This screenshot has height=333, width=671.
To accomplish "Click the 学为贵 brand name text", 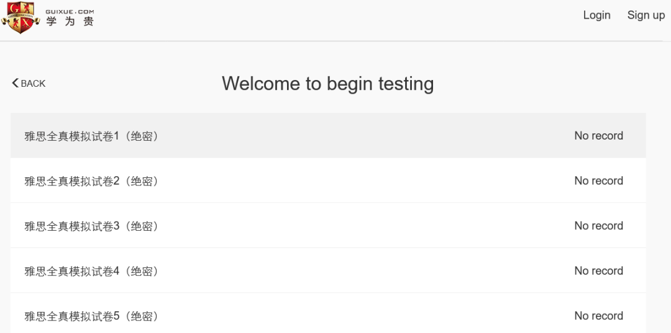I will (x=70, y=22).
